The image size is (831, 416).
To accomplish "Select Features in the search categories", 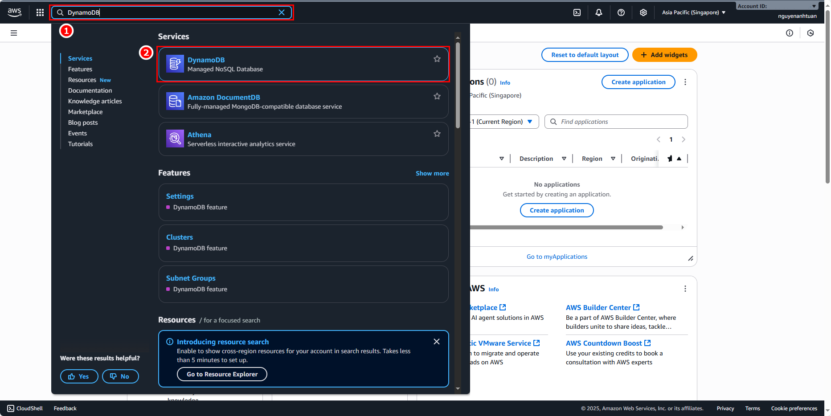I will (x=80, y=69).
